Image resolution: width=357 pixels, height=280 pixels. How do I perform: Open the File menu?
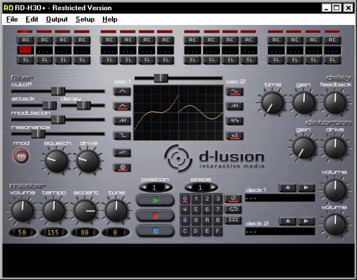(x=12, y=20)
